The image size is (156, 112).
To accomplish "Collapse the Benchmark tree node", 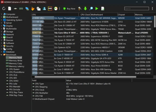I will 1,55.
